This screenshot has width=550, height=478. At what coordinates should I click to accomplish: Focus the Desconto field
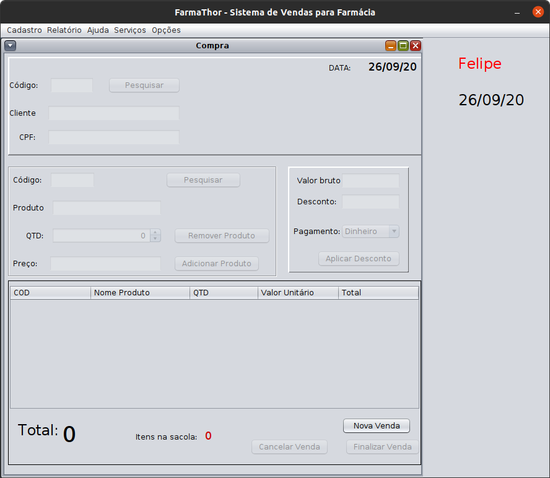click(x=370, y=202)
